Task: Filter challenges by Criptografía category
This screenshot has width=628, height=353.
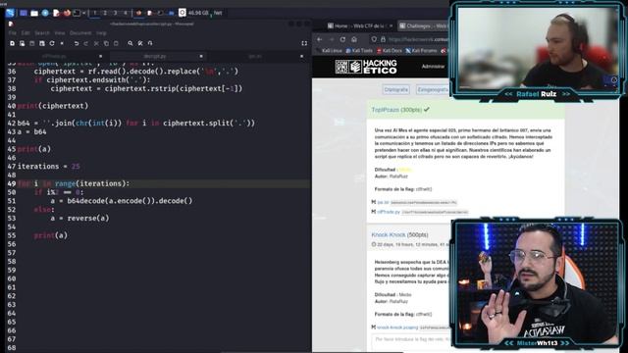Action: (395, 89)
